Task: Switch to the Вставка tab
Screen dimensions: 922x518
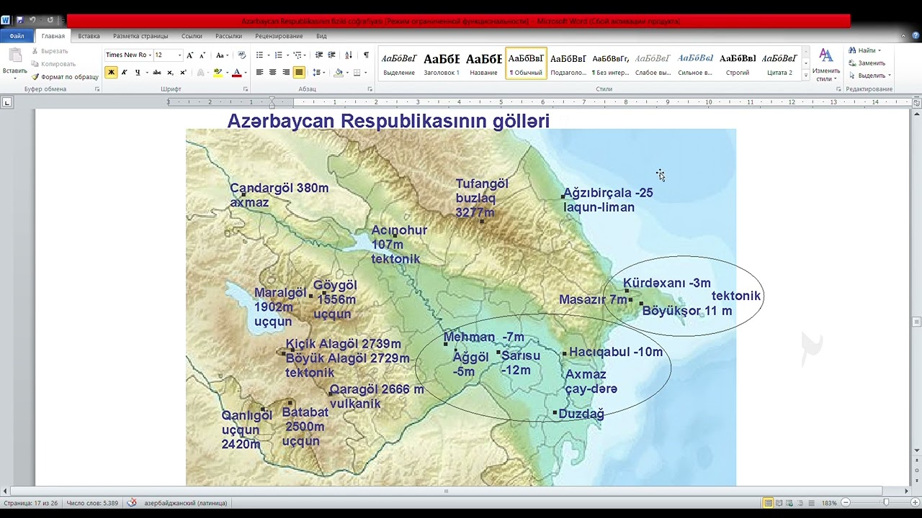Action: 89,36
